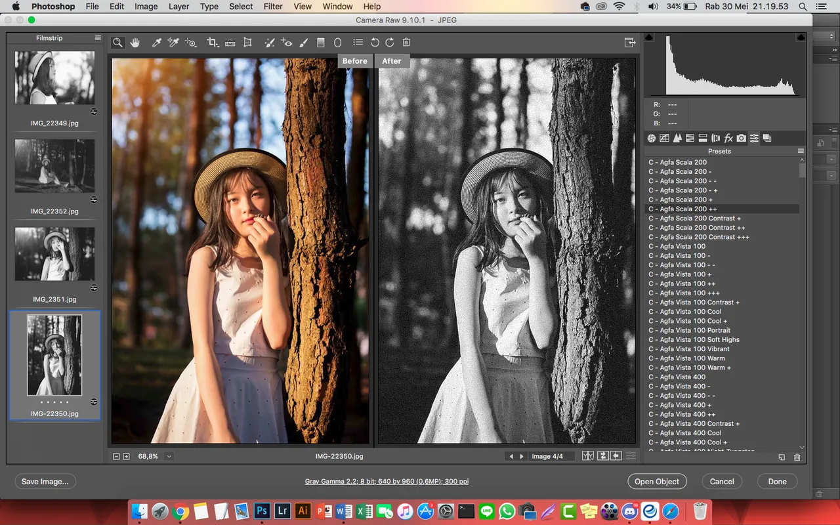The image size is (840, 525).
Task: Copy current settings to Before
Action: 616,456
